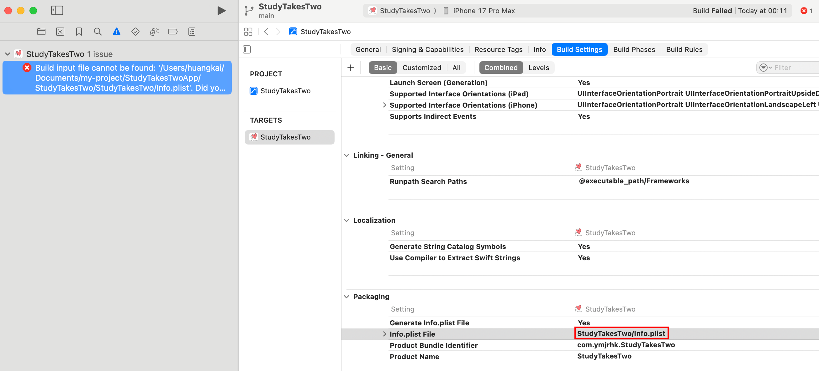Open the Report navigator icon
Screen dimensions: 819x371
192,32
